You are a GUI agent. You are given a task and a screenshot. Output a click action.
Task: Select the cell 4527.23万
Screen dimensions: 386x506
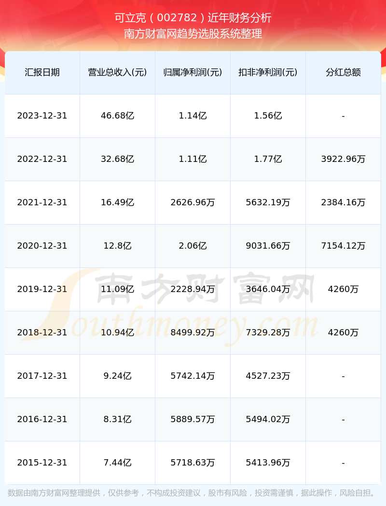coord(268,376)
